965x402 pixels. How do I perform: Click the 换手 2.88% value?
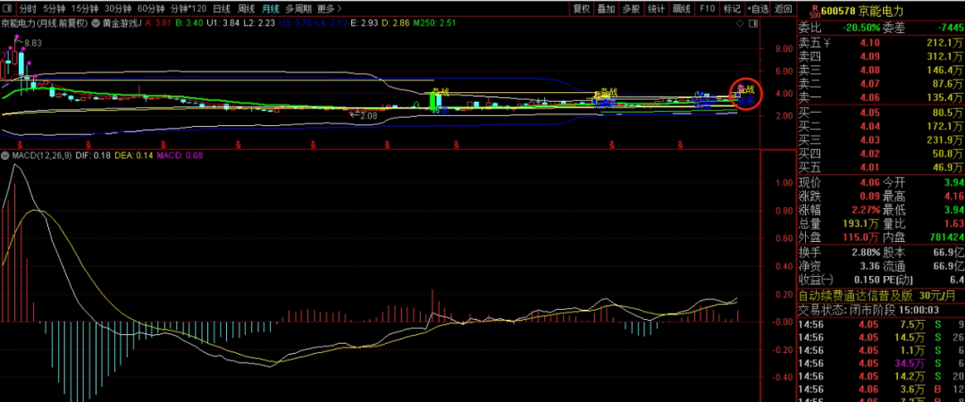866,253
